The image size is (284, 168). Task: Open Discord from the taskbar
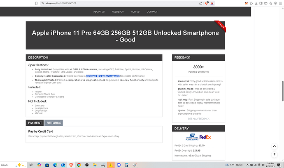[119, 165]
